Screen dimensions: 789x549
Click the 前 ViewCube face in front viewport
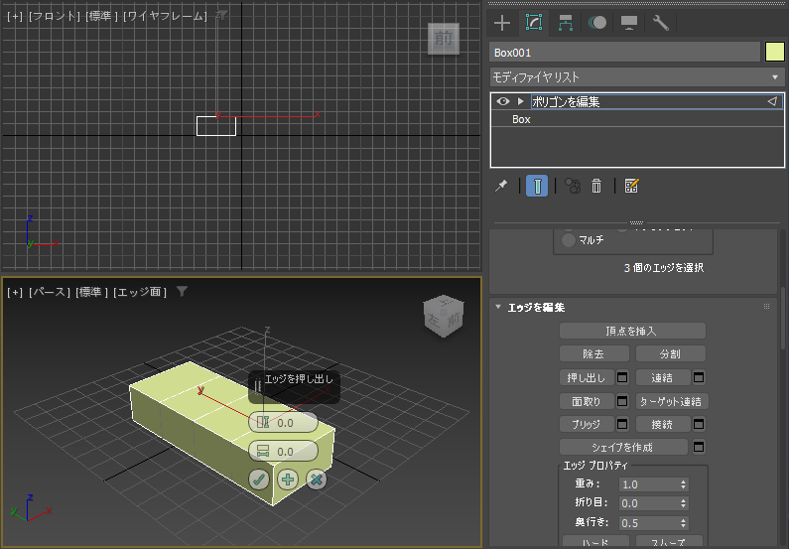click(444, 39)
